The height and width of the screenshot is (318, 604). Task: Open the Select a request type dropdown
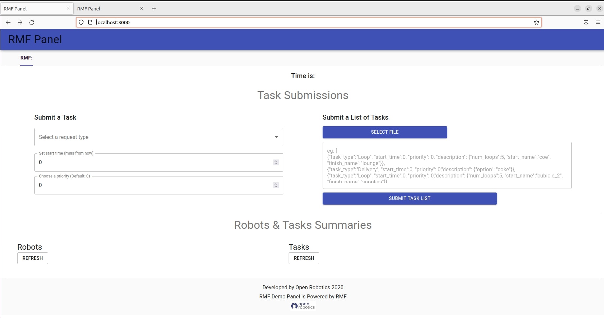coord(159,137)
